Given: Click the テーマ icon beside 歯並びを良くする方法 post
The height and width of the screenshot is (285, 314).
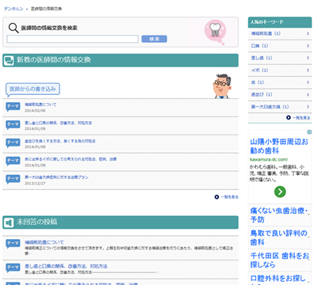Looking at the screenshot, I should pos(13,143).
